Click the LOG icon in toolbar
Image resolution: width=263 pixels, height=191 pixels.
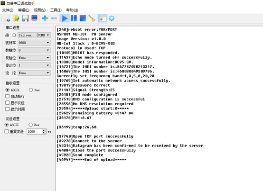click(34, 18)
